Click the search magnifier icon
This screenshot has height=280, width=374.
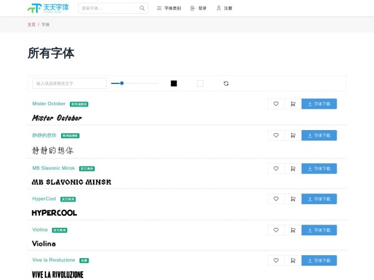pos(142,8)
